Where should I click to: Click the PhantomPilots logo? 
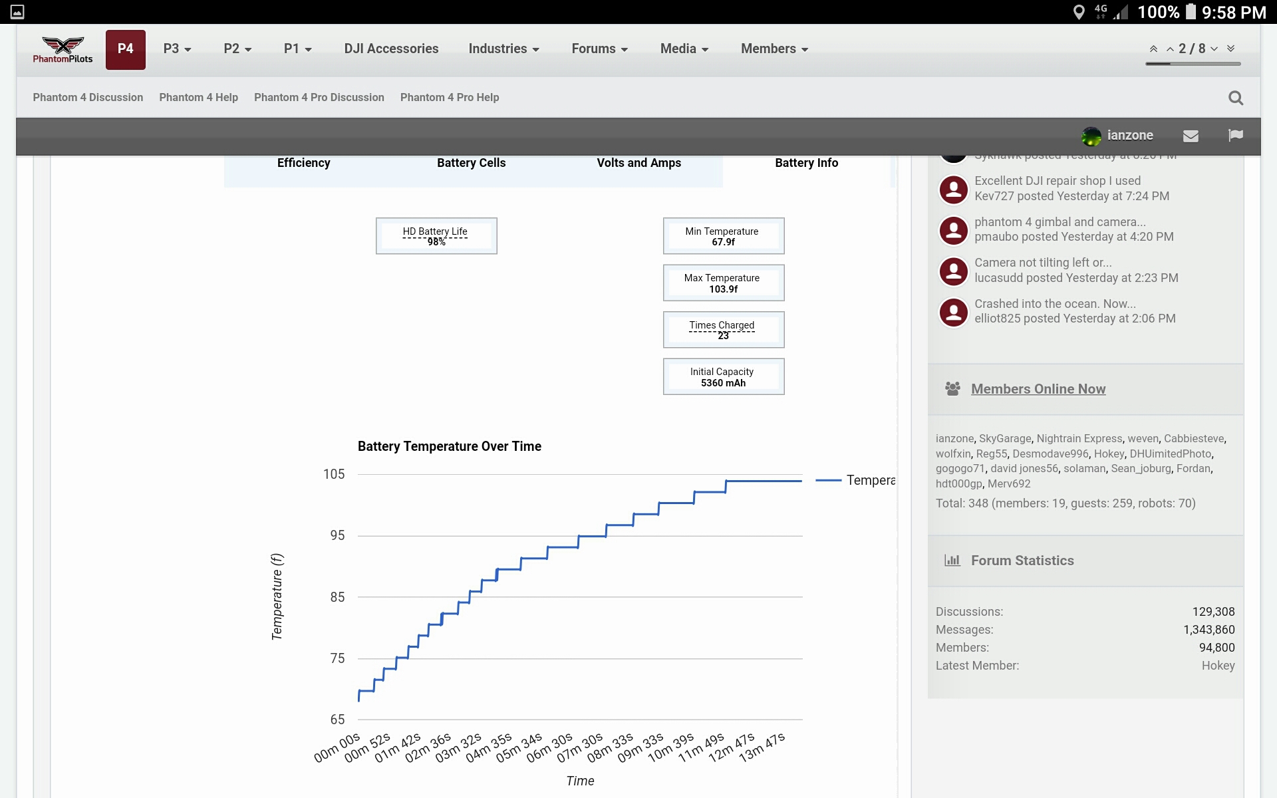point(63,50)
